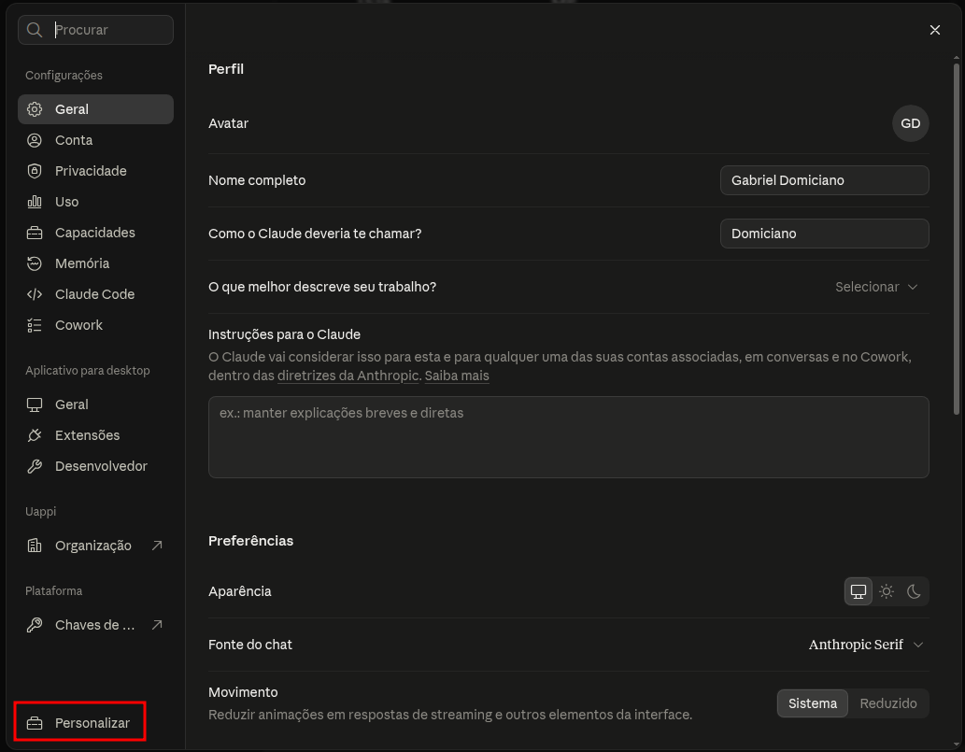This screenshot has width=965, height=752.
Task: Click the bar chart icon for Uso
Action: [35, 202]
